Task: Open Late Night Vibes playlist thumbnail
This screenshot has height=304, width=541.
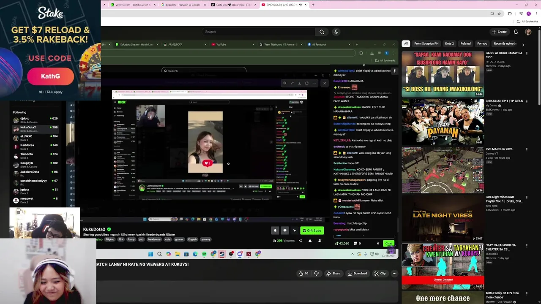Action: click(x=443, y=218)
